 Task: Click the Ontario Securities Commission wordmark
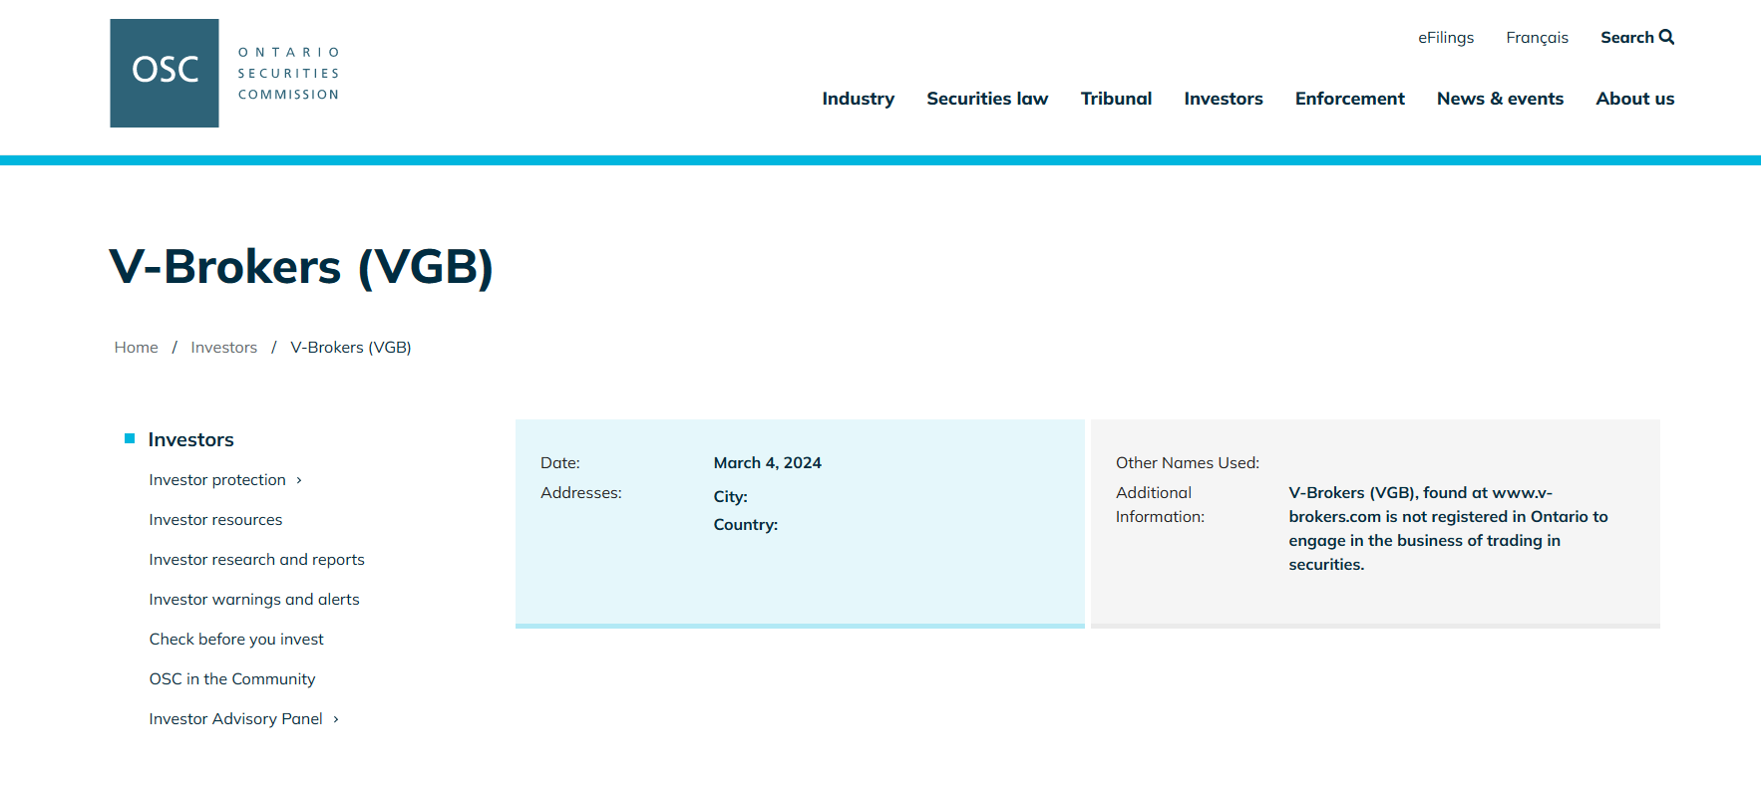coord(289,73)
